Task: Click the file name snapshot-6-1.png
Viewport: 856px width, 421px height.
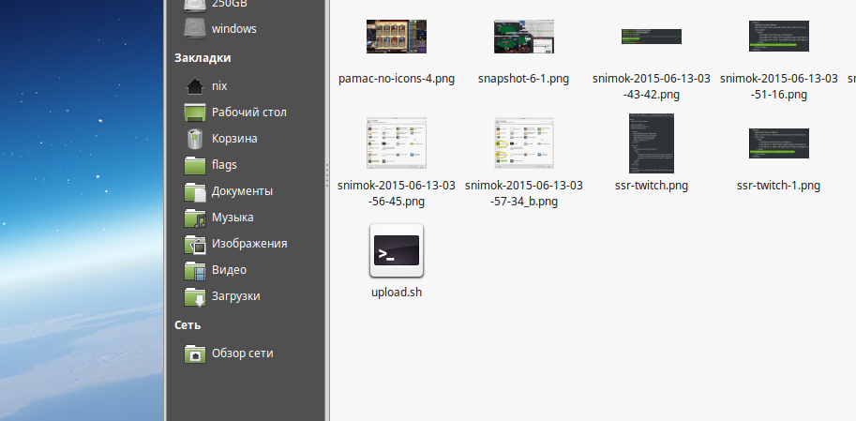Action: point(523,79)
